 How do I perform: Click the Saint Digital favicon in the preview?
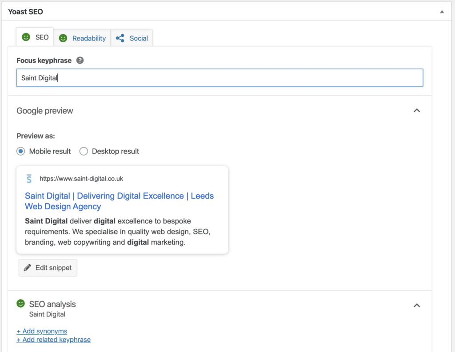pos(29,179)
